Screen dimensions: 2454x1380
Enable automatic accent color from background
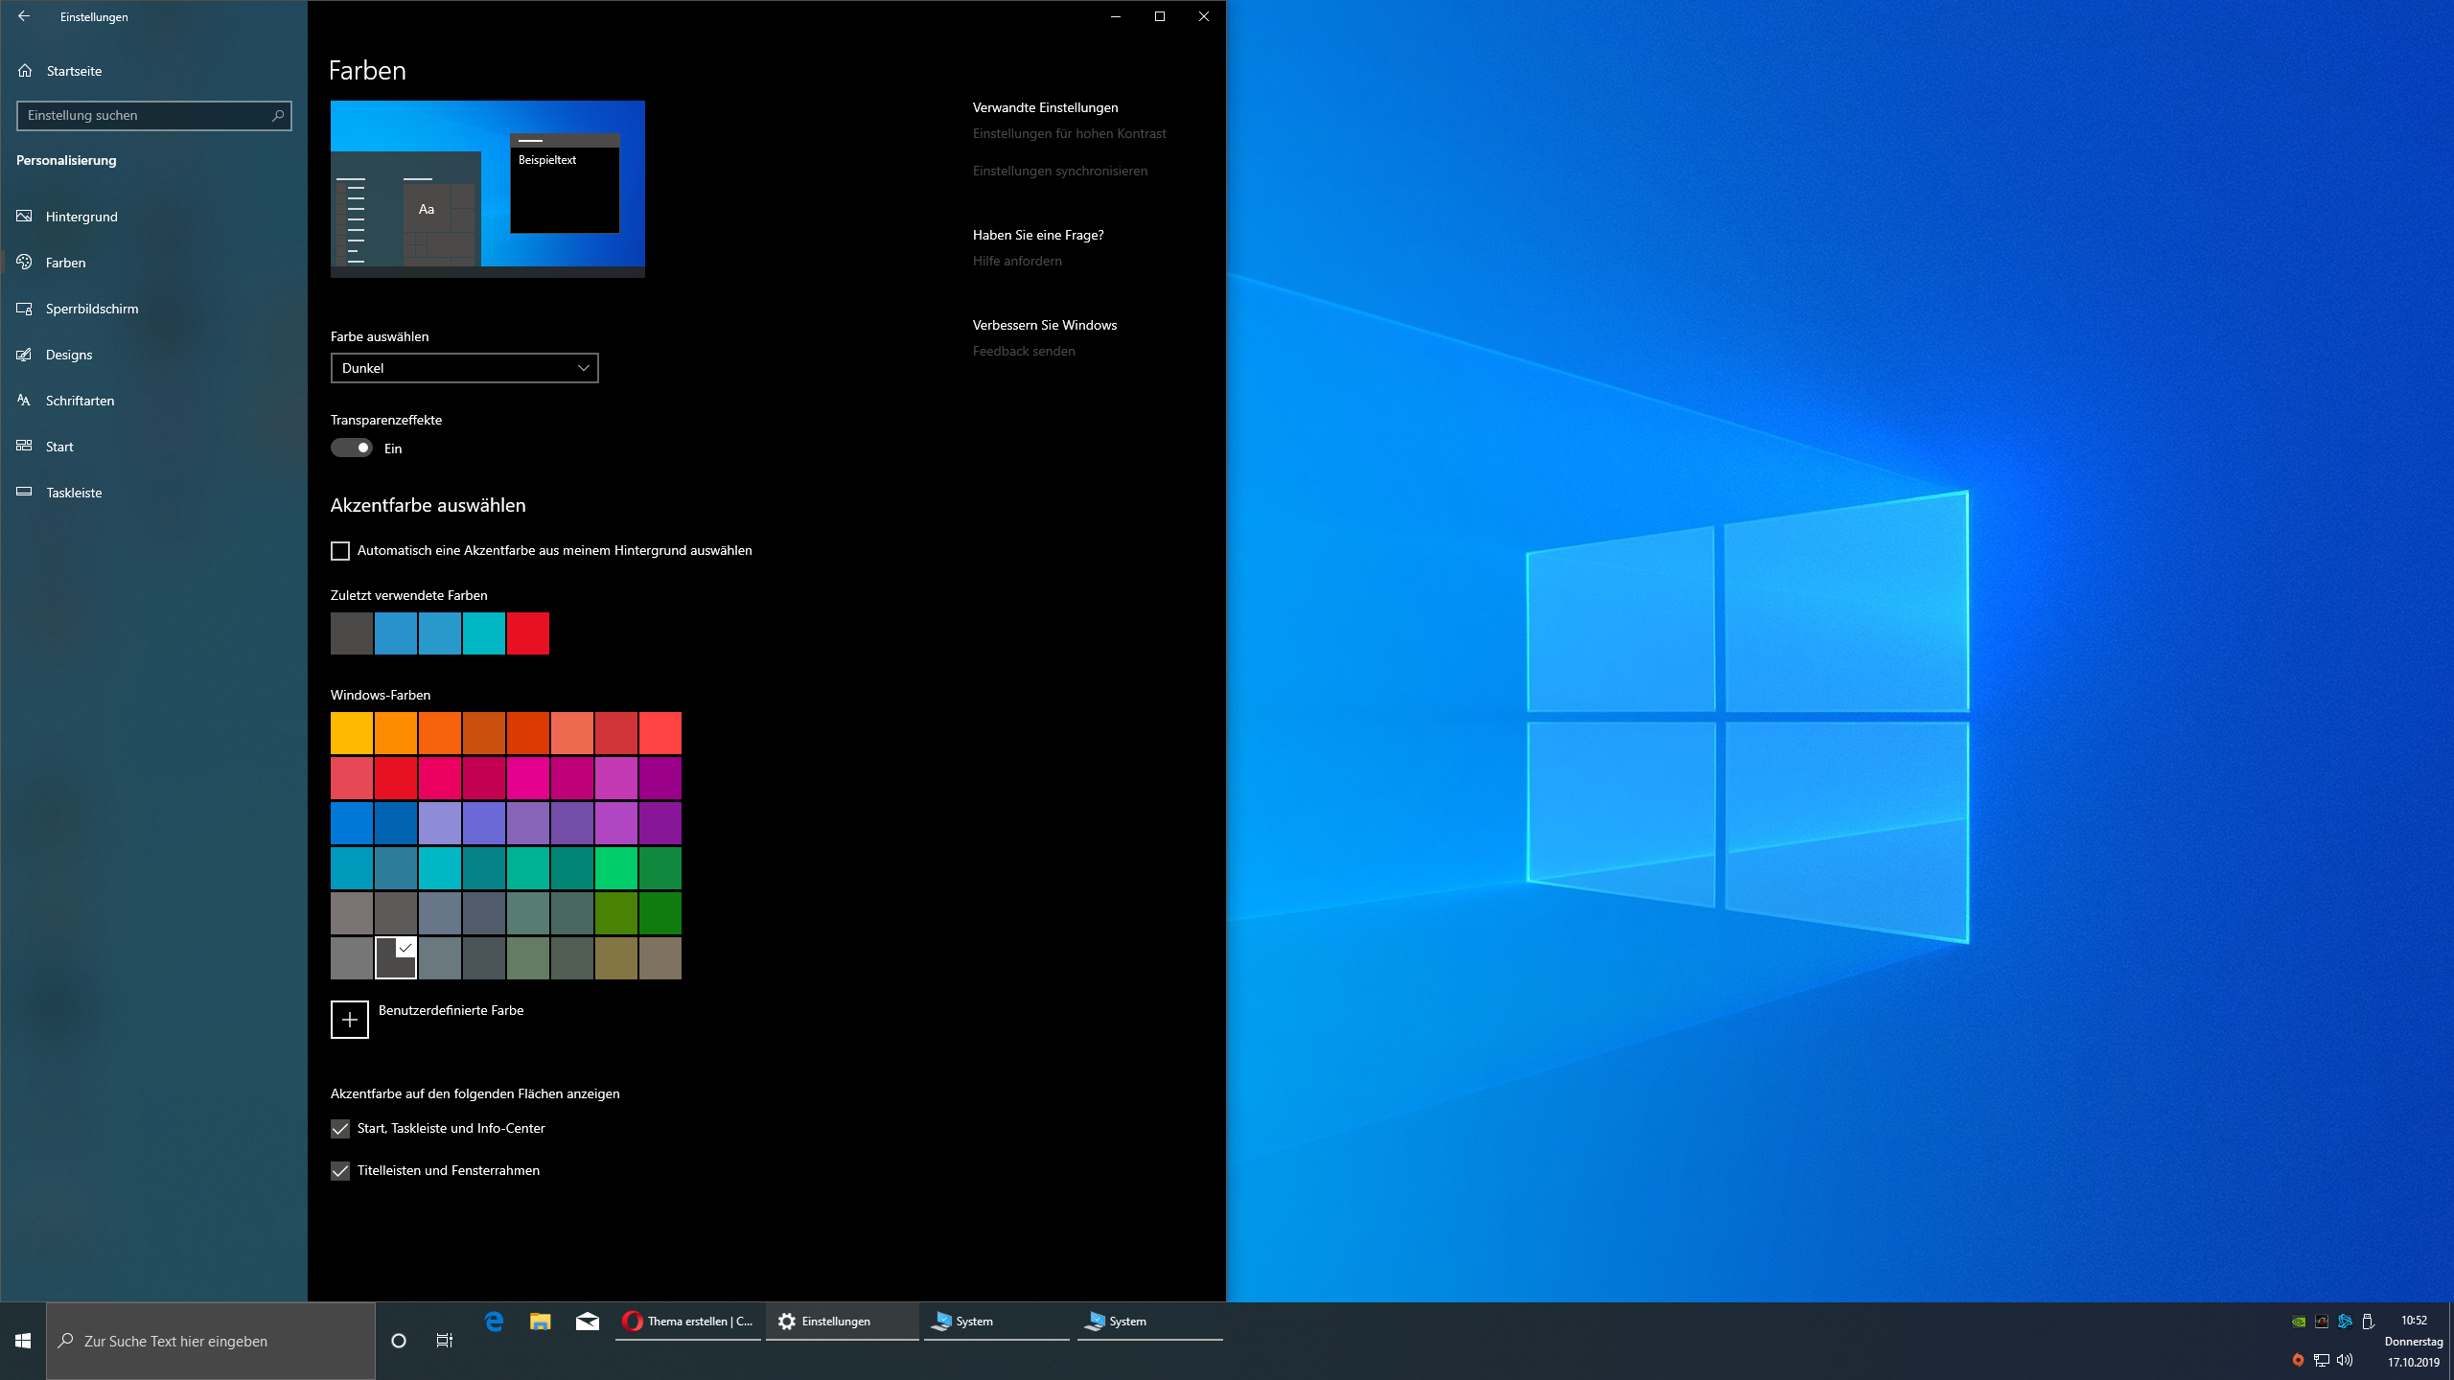click(340, 551)
